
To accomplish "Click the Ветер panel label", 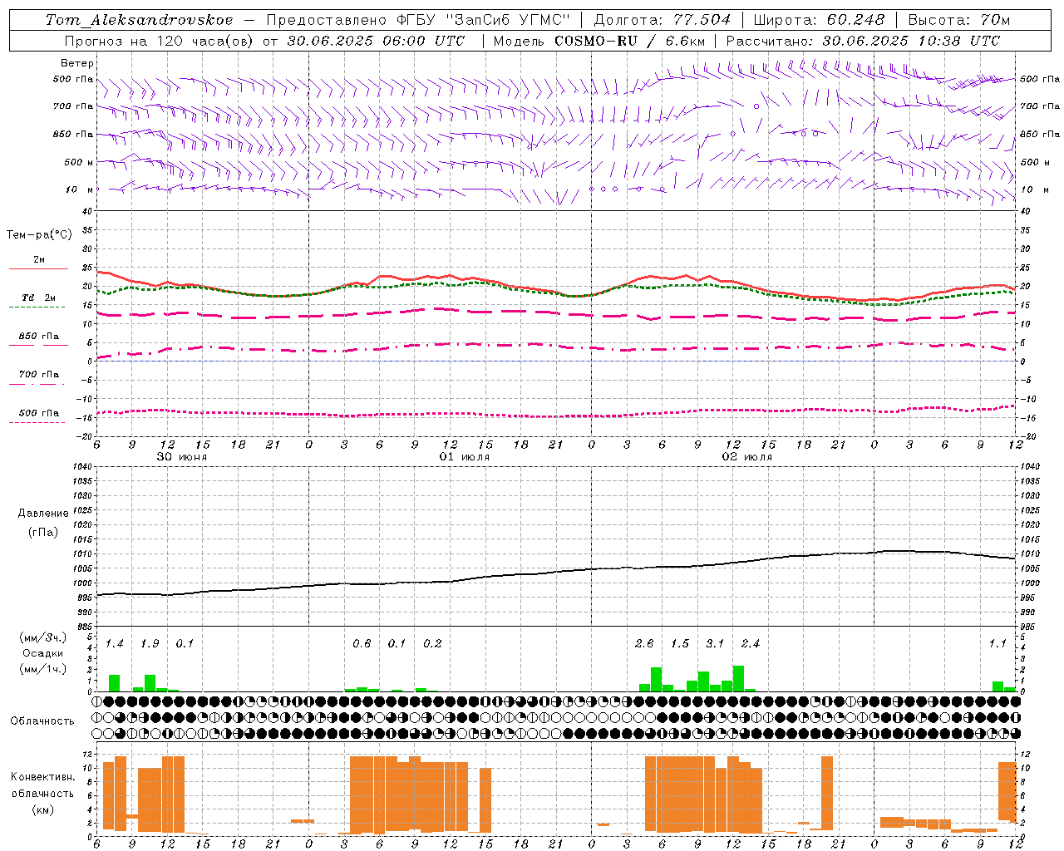I will tap(77, 63).
